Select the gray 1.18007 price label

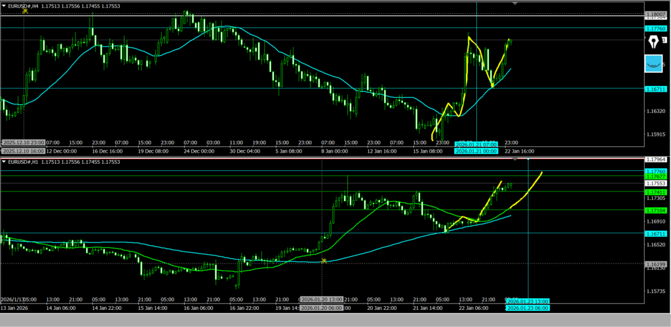tap(656, 14)
